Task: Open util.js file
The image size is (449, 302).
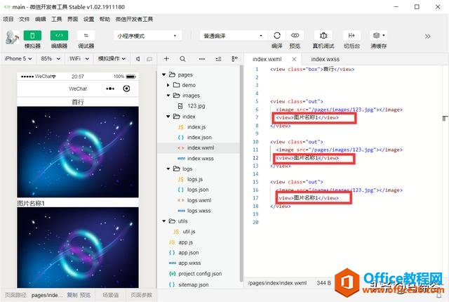Action: point(189,232)
